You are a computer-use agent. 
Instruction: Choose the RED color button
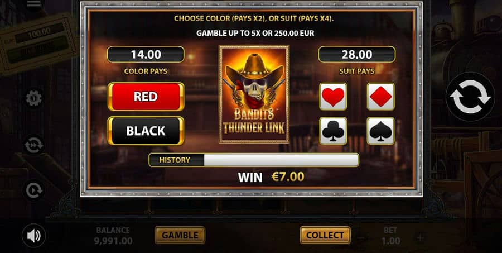coord(146,97)
